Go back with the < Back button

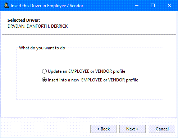103,129
